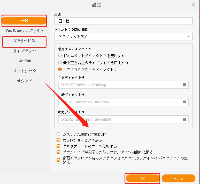Open the ライブラリー tab
This screenshot has height=184, width=200.
25,51
